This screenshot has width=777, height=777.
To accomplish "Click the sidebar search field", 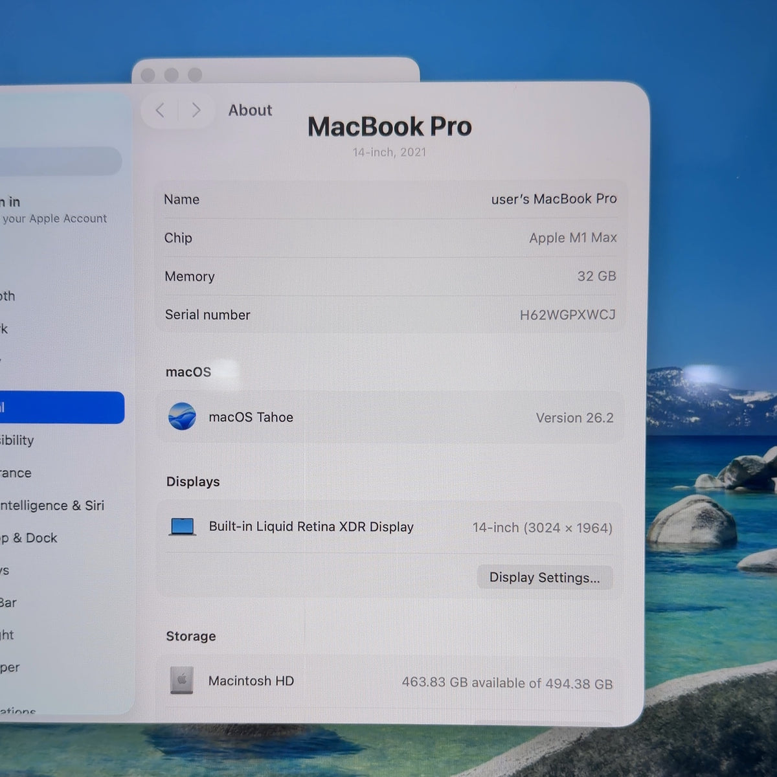I will tap(60, 161).
